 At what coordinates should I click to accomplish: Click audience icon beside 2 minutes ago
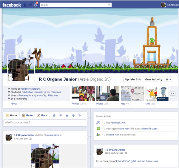pyautogui.click(x=30, y=139)
